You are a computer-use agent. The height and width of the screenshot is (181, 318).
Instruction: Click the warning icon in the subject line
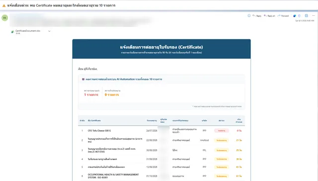4,5
